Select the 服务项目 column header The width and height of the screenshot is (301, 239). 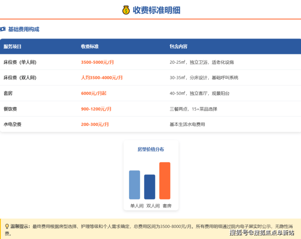pyautogui.click(x=13, y=47)
